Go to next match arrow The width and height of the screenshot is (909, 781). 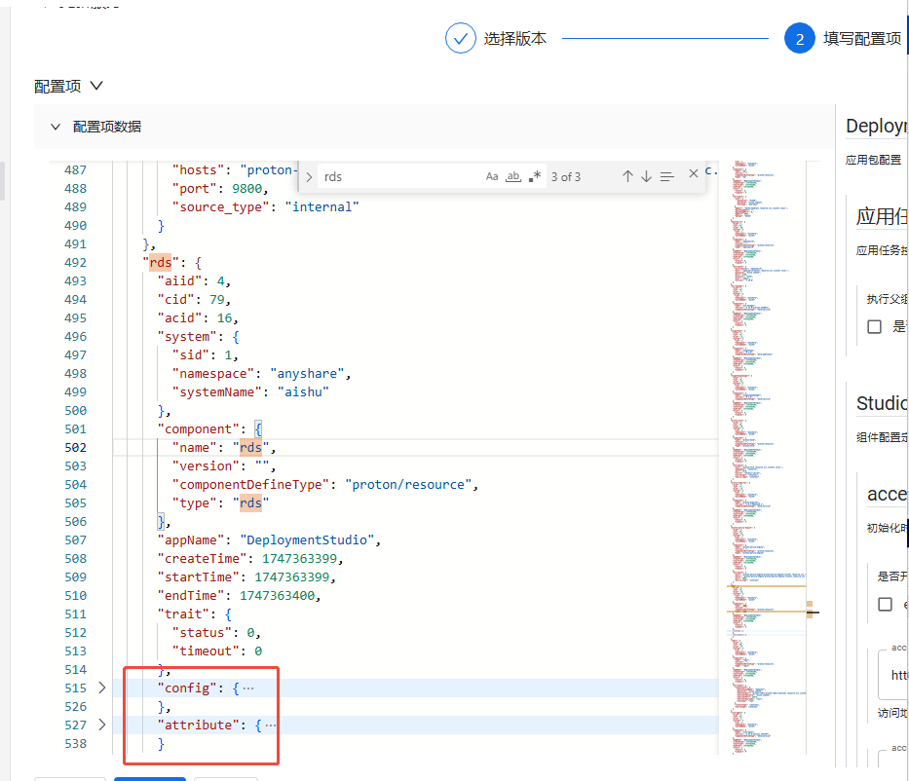(x=646, y=176)
